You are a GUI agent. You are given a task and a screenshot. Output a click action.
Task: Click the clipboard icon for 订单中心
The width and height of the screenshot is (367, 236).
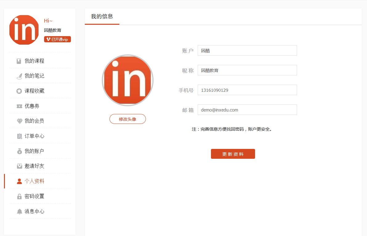point(19,136)
